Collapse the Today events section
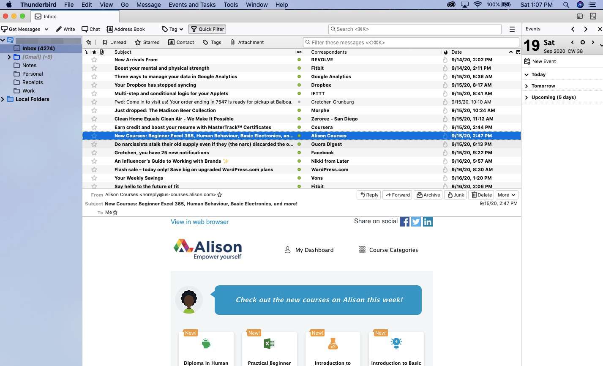 pyautogui.click(x=527, y=74)
